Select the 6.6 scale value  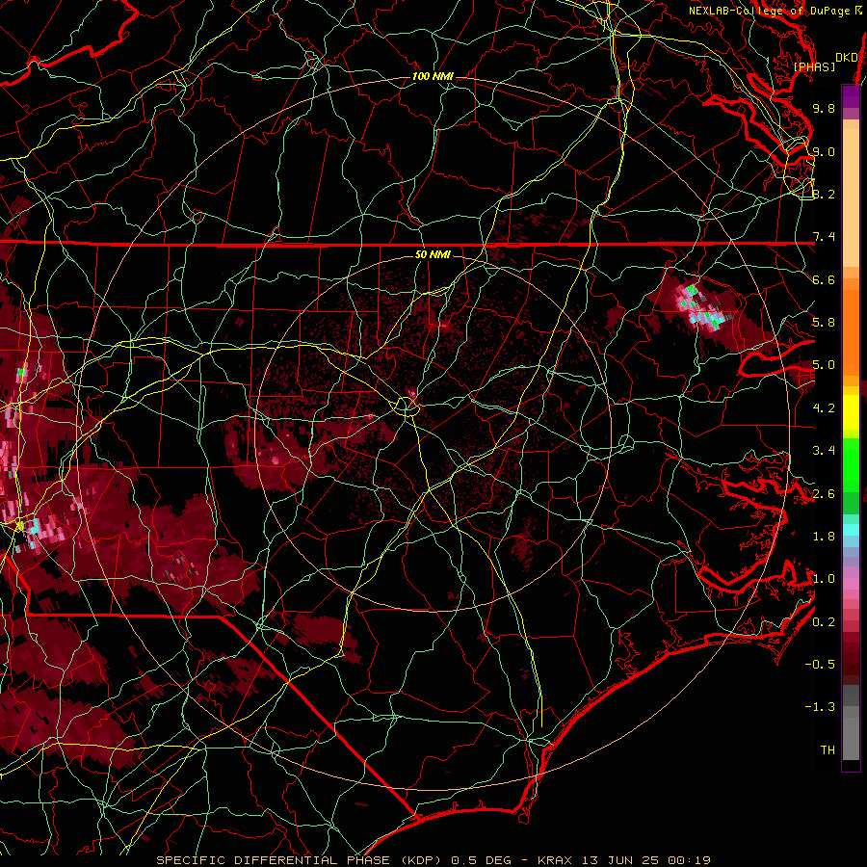point(824,279)
